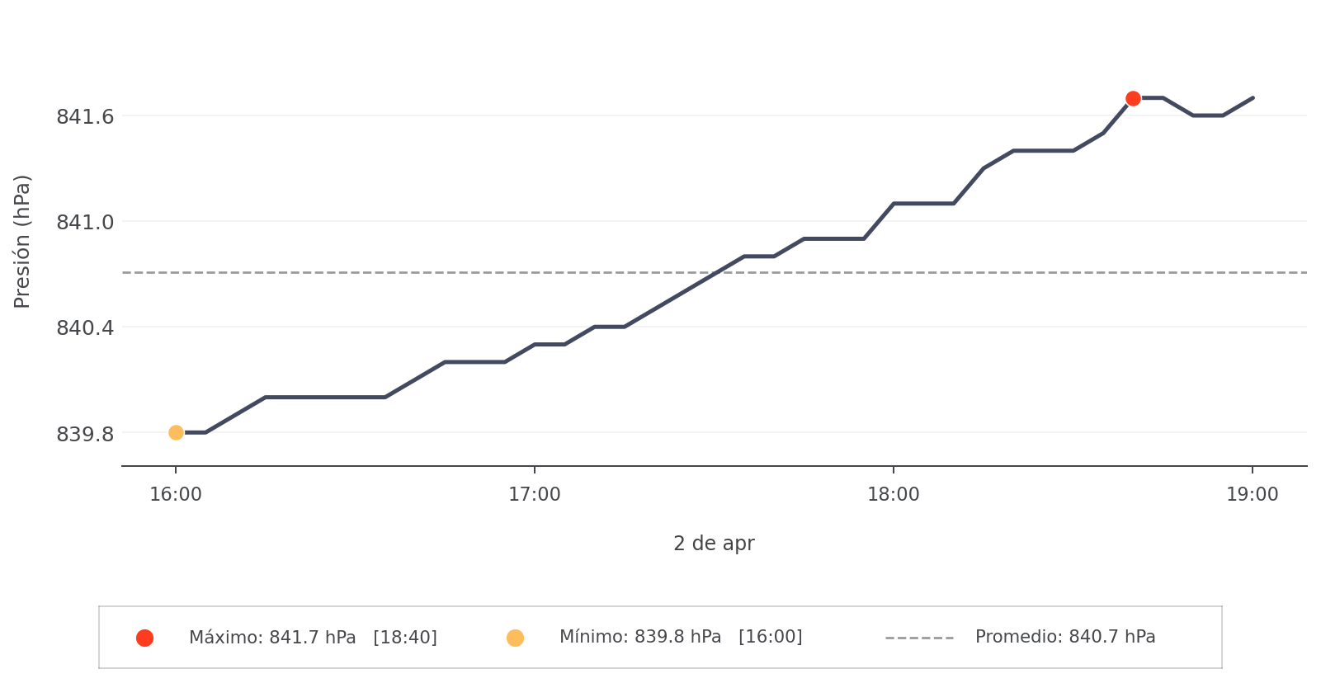Image resolution: width=1321 pixels, height=683 pixels.
Task: Click the 18:00 x-axis tick label
Action: pyautogui.click(x=894, y=495)
